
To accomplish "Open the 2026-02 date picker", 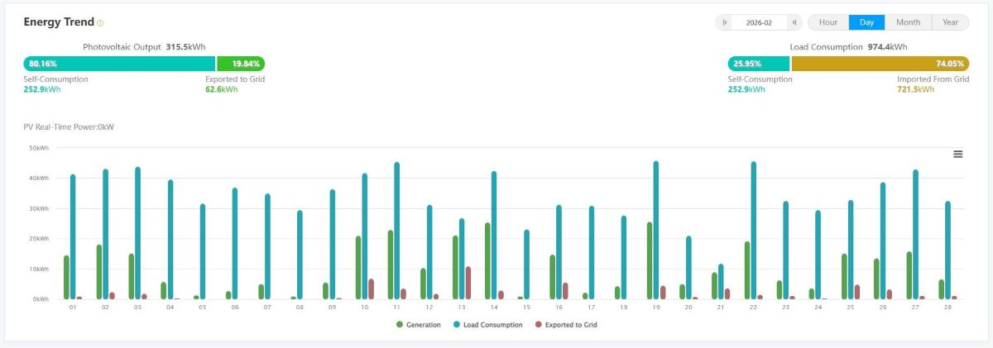I will pos(759,23).
